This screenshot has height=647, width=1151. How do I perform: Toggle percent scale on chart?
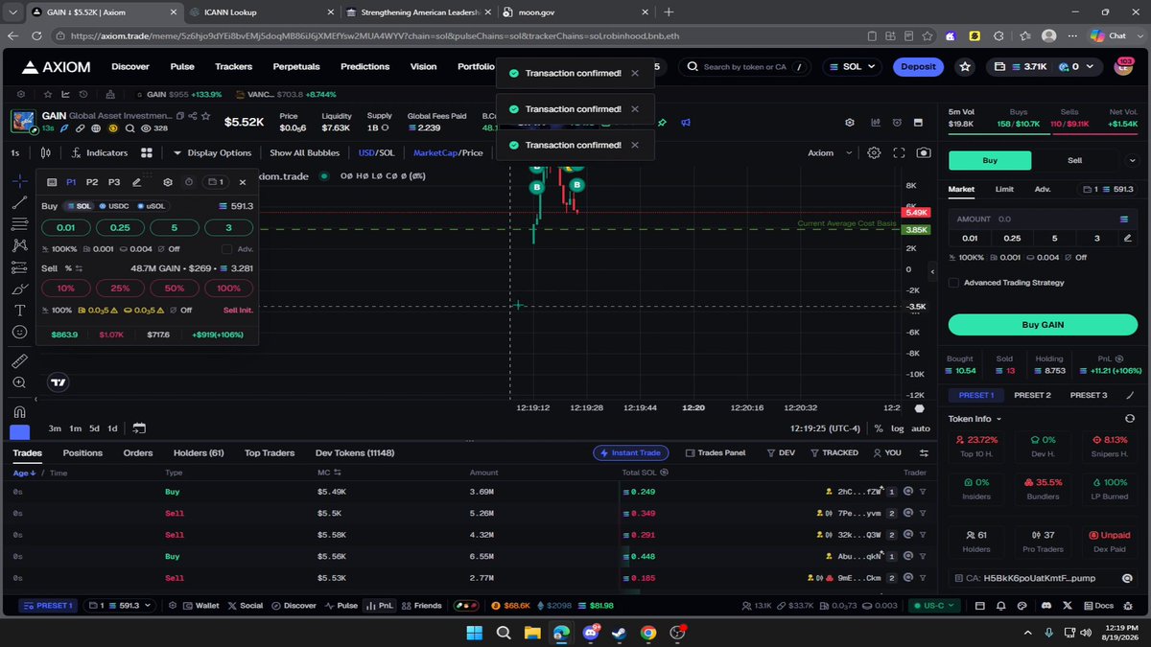[879, 428]
